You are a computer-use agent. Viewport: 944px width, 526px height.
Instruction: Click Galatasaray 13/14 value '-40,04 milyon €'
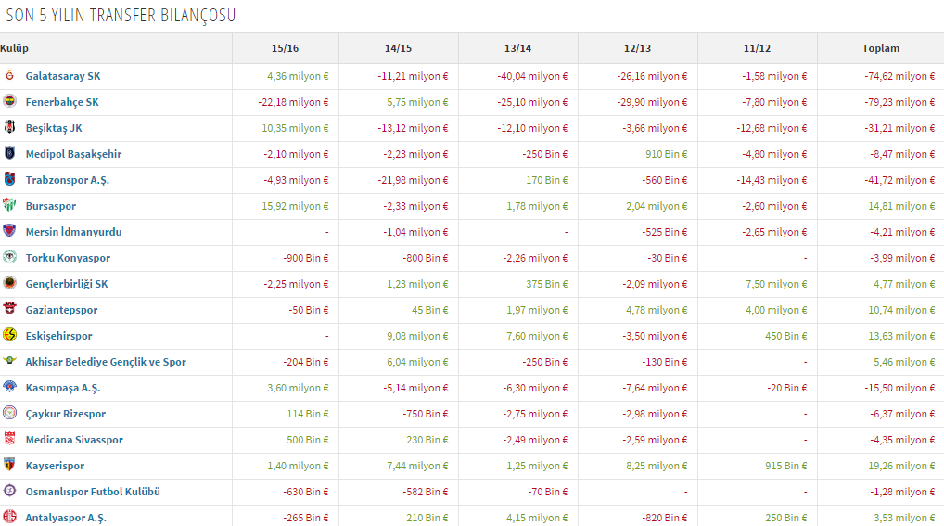pyautogui.click(x=532, y=76)
